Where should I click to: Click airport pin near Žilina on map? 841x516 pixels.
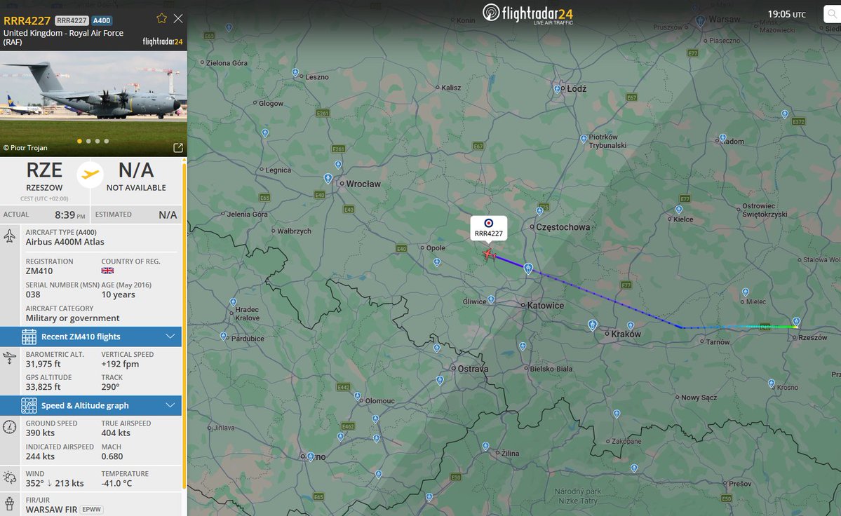(485, 447)
